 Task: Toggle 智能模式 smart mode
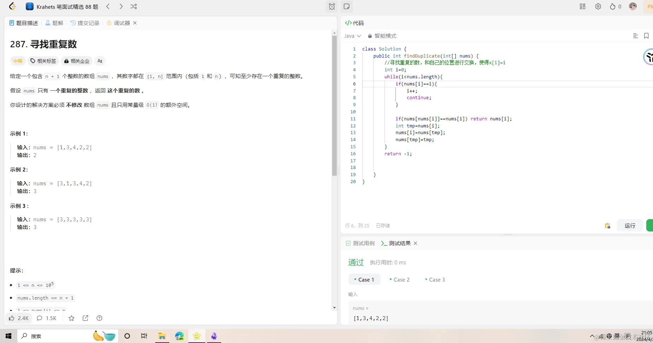coord(382,36)
